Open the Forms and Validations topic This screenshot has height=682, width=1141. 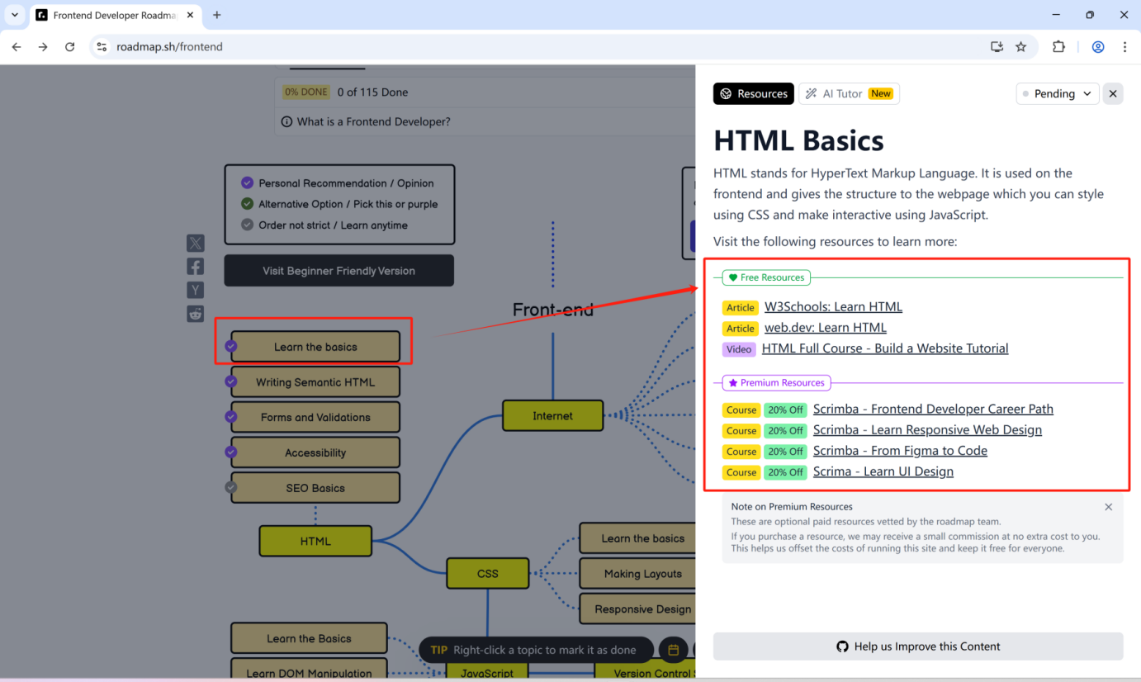(315, 417)
